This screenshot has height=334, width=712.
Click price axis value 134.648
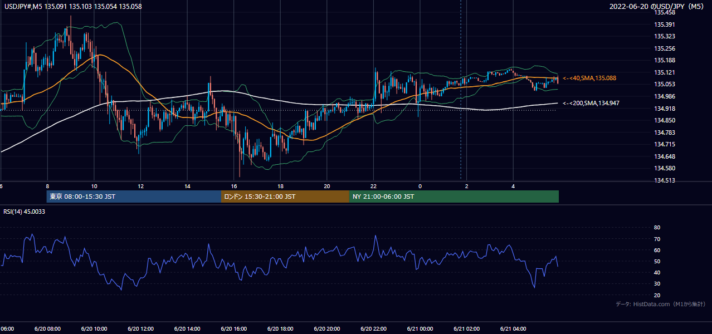coord(665,156)
